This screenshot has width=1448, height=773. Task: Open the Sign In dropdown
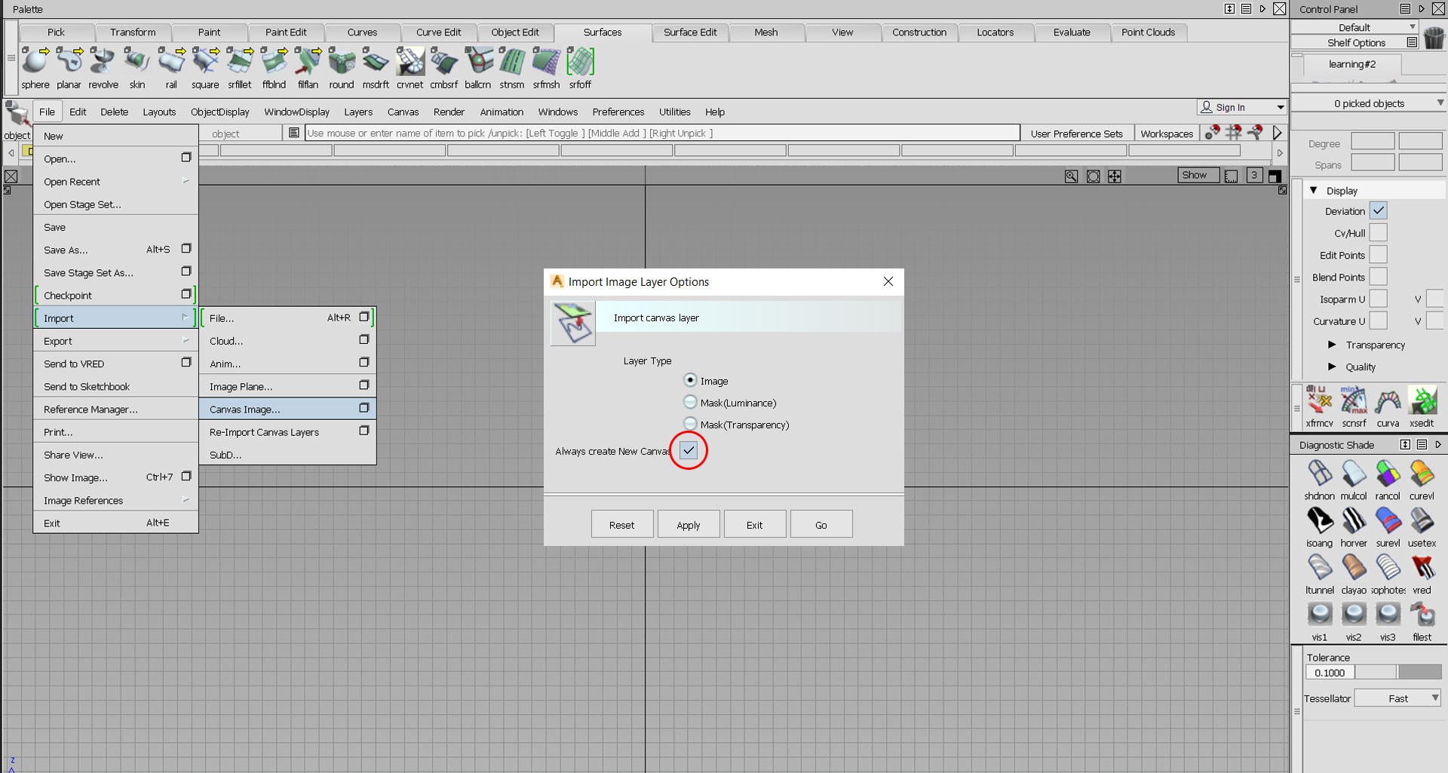point(1280,107)
